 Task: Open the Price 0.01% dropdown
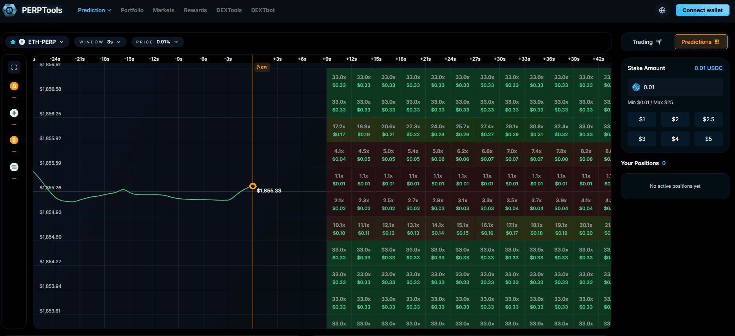click(x=157, y=42)
